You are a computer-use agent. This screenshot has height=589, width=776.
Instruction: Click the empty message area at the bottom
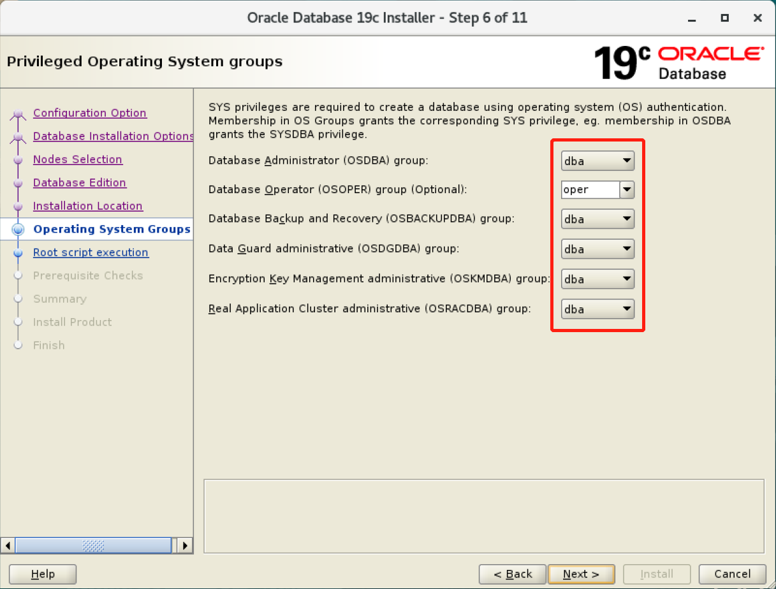483,516
